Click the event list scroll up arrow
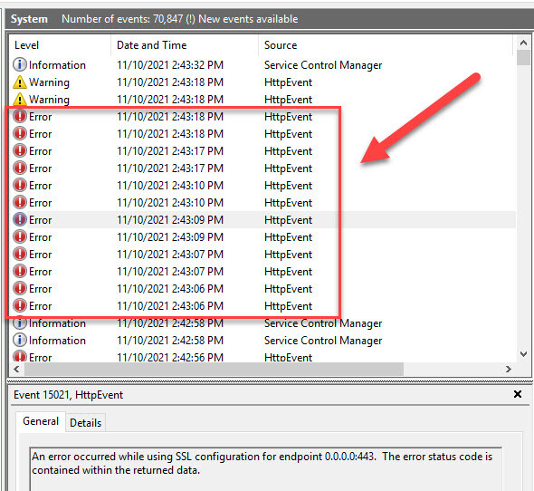Image resolution: width=534 pixels, height=491 pixels. (x=523, y=43)
